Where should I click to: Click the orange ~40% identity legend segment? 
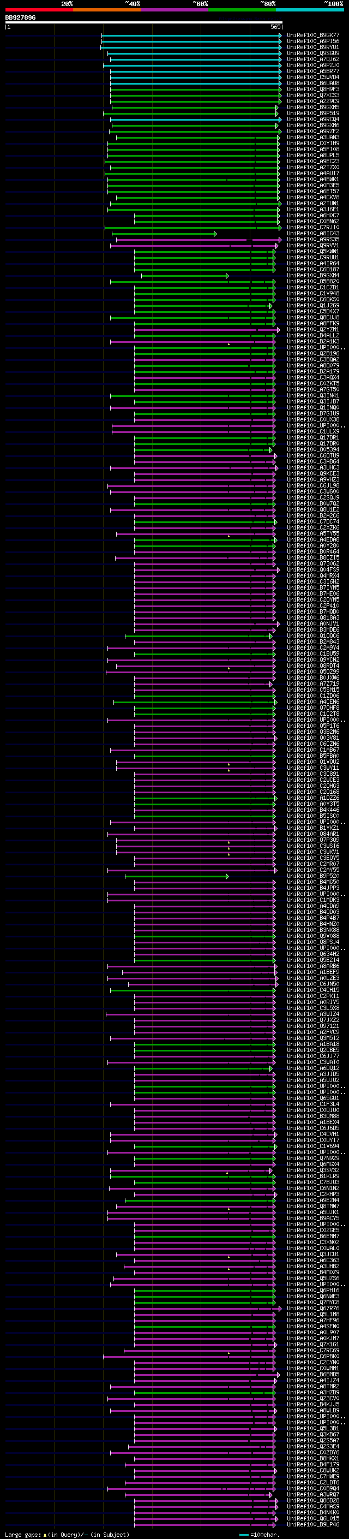(107, 10)
